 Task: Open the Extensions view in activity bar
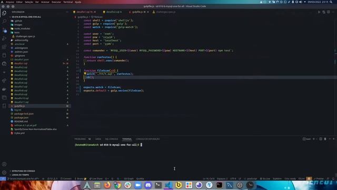(4, 47)
